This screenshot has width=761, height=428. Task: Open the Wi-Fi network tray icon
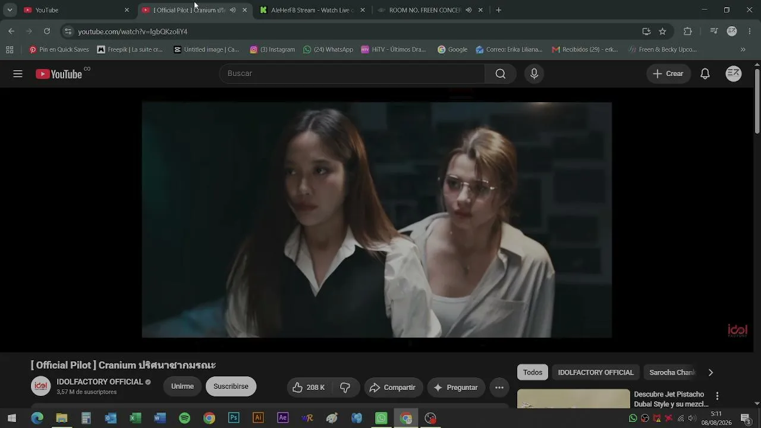681,418
